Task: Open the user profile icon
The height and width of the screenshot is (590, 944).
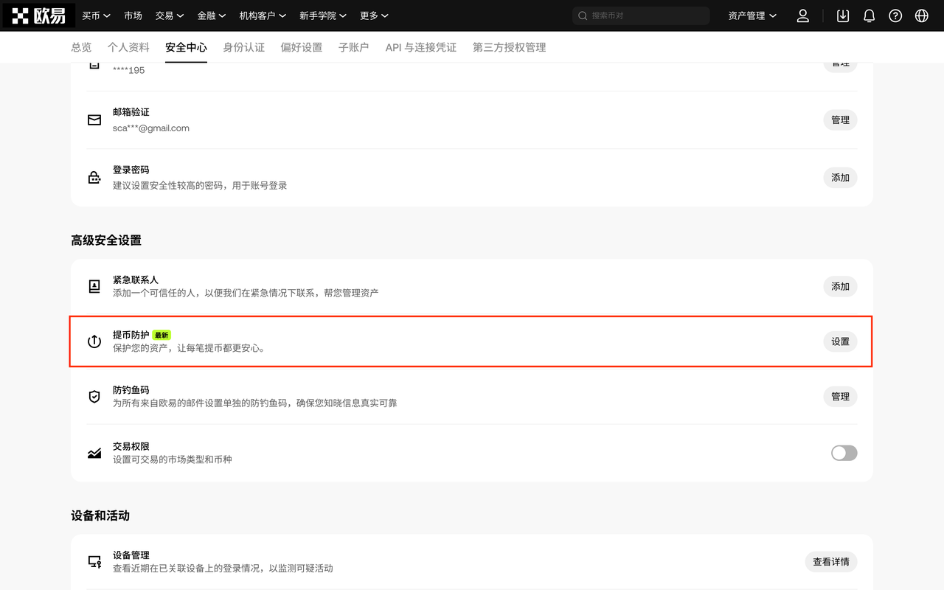Action: [x=803, y=15]
